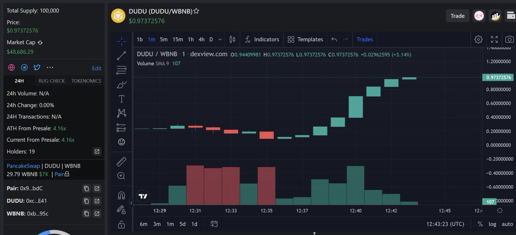Open the locked Pair link

pyautogui.click(x=62, y=174)
